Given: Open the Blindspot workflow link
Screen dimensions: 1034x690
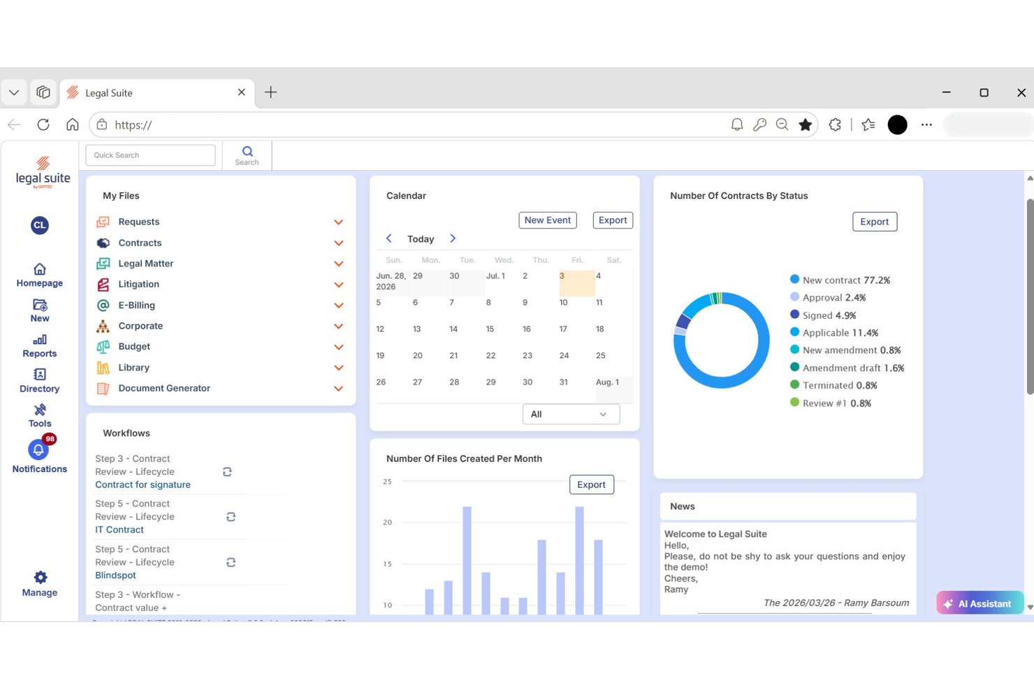Looking at the screenshot, I should click(115, 575).
